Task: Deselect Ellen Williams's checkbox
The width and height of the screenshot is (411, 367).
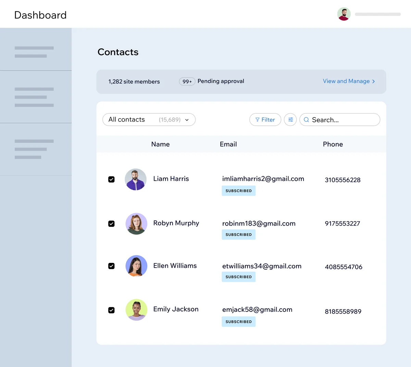Action: coord(111,266)
